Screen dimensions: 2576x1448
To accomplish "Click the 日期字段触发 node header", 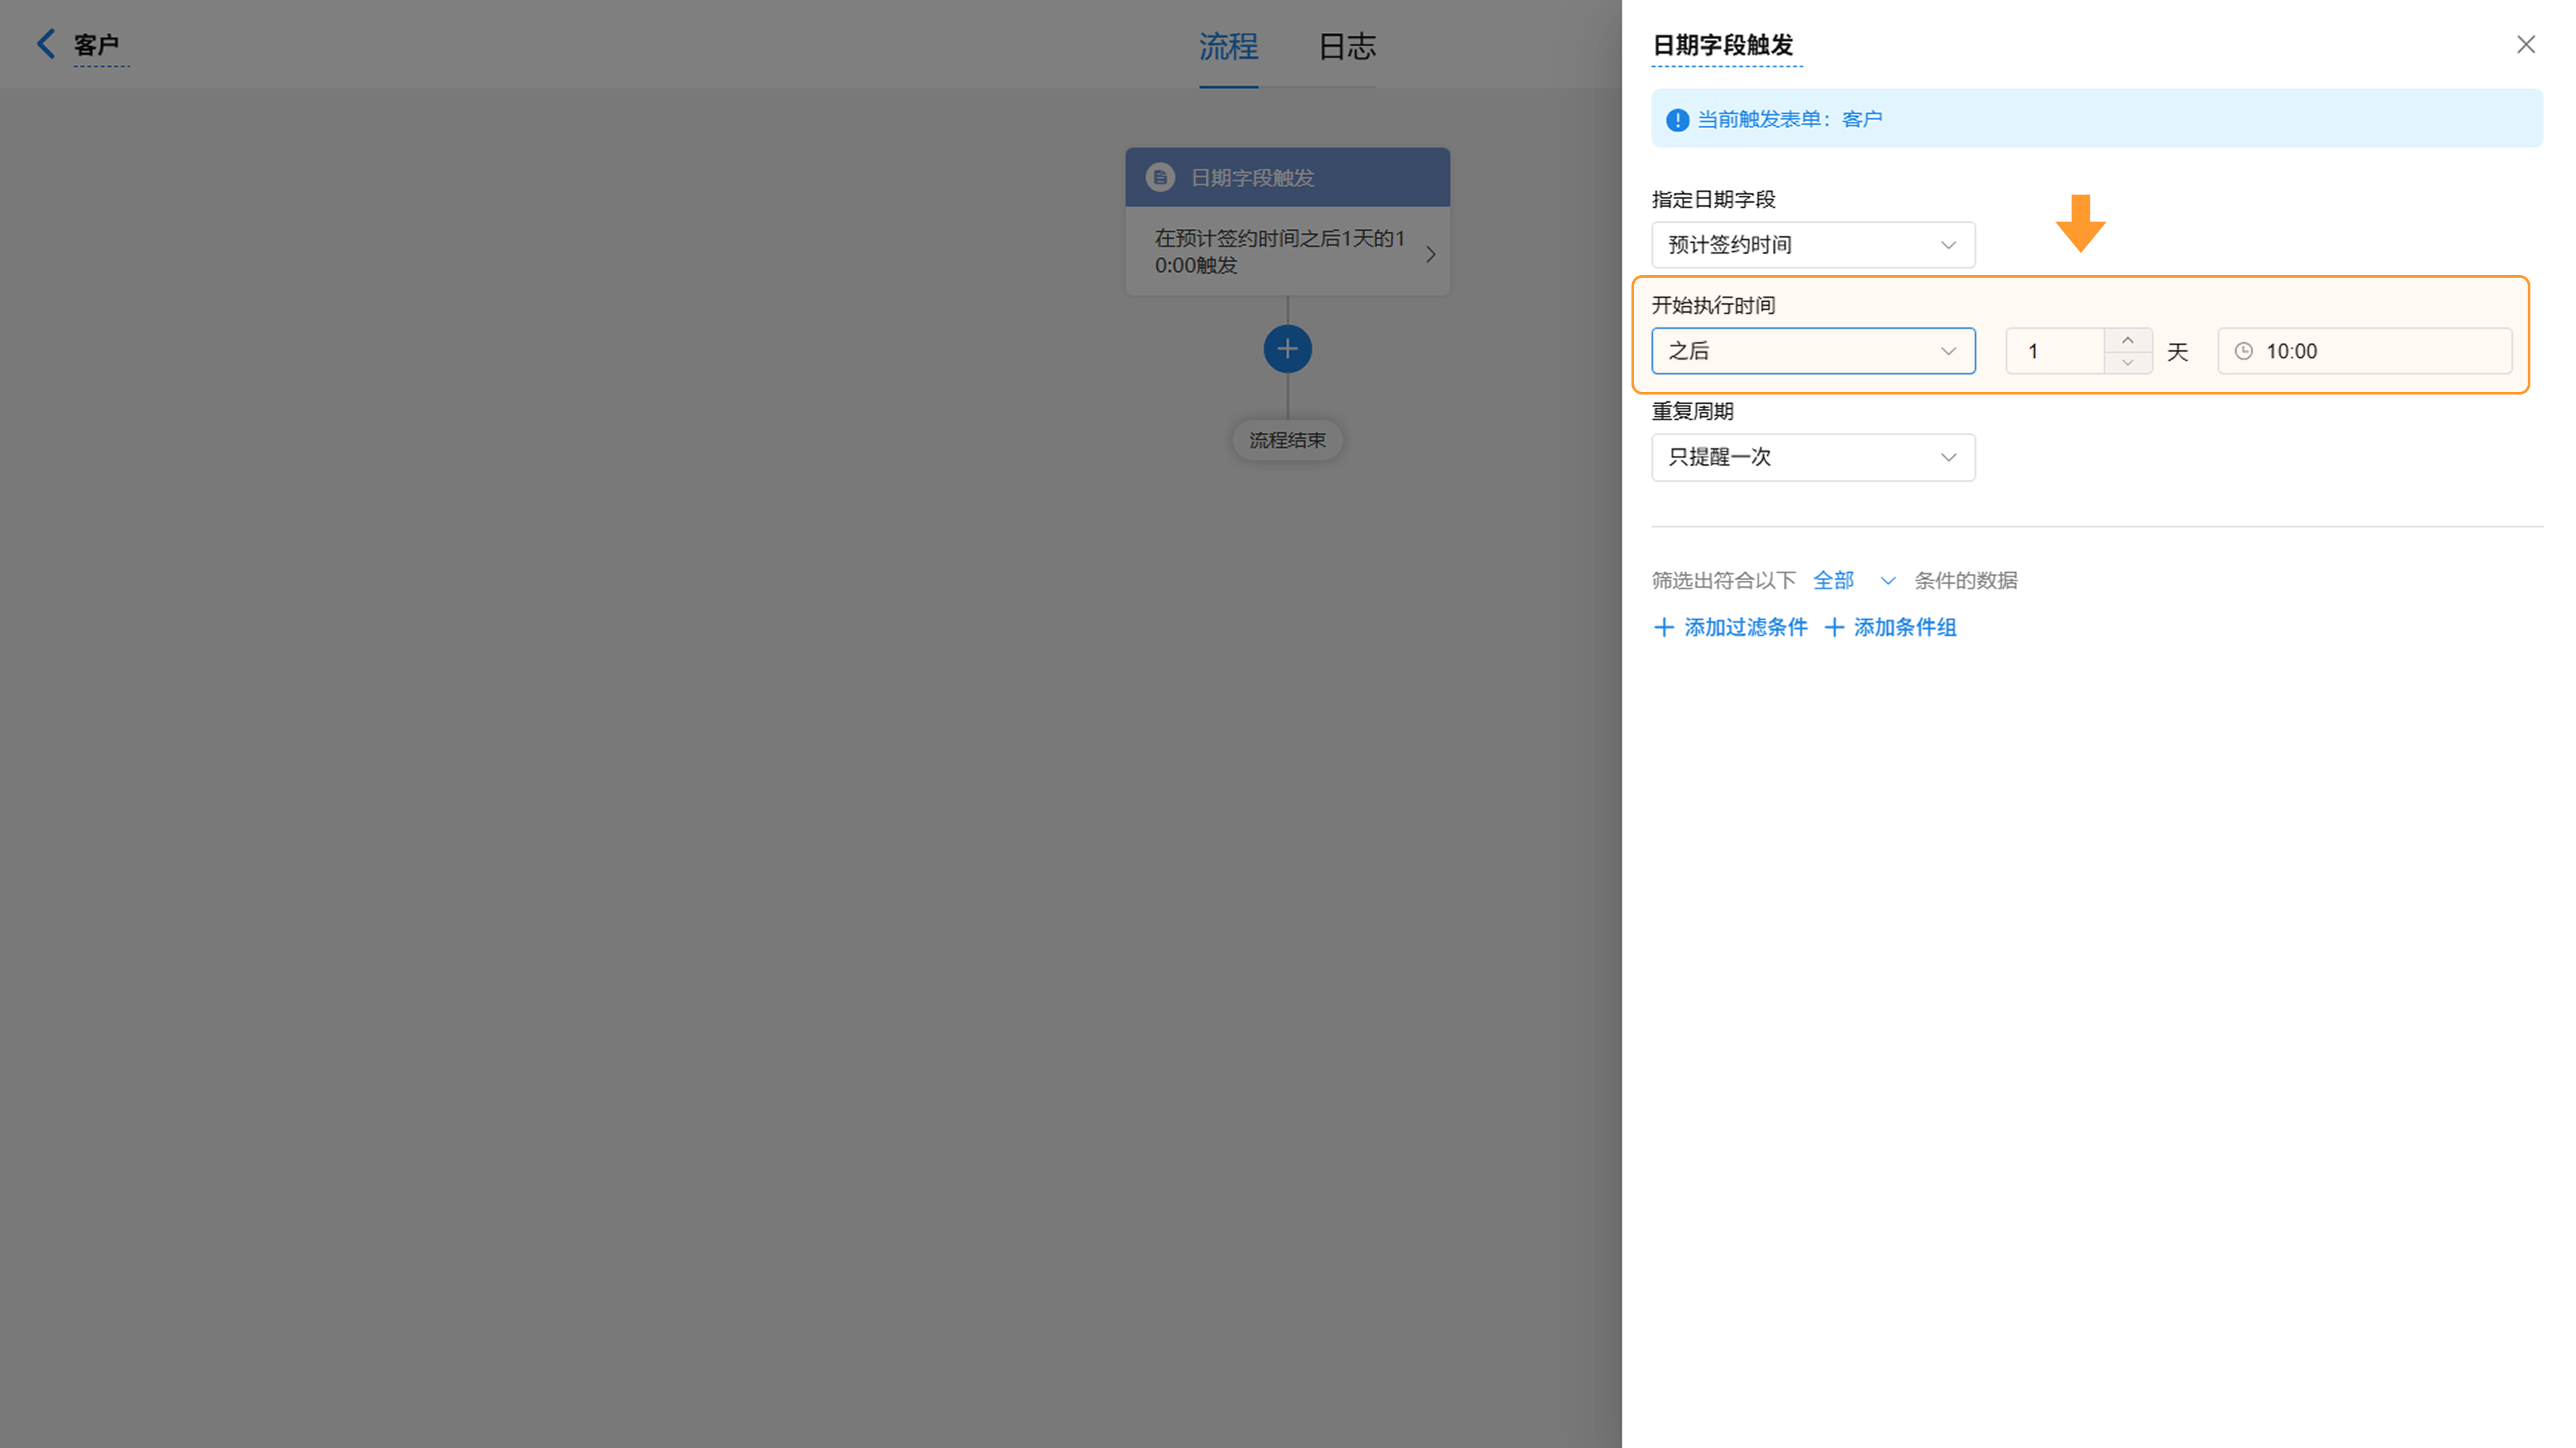I will click(x=1287, y=177).
